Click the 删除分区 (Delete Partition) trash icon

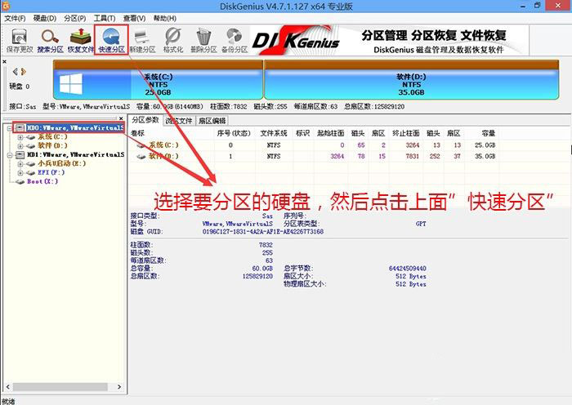[204, 39]
